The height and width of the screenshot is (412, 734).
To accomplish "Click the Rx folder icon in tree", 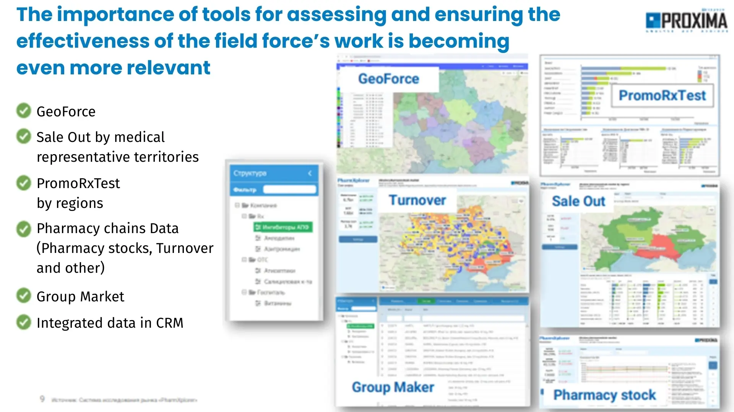I will (252, 216).
